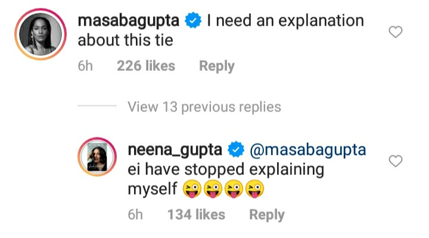429x238 pixels.
Task: Click the tongue-out emojis in neena_gupta's reply
Action: (x=223, y=190)
